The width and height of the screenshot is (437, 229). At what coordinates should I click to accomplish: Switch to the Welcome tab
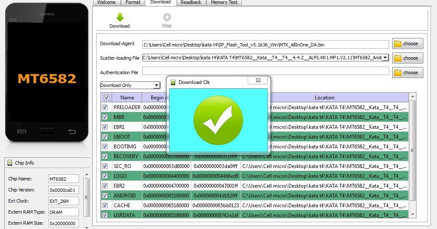click(106, 3)
